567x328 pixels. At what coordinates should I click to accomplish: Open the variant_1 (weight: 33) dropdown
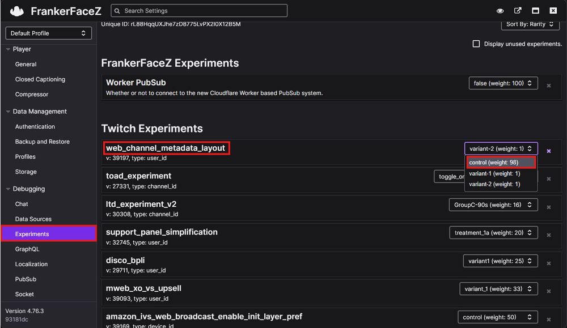[498, 289]
